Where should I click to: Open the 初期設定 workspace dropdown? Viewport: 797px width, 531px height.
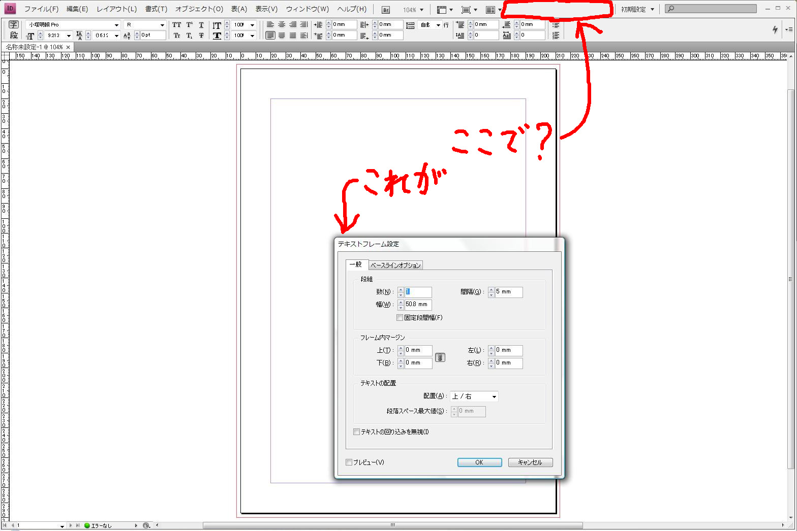point(637,10)
